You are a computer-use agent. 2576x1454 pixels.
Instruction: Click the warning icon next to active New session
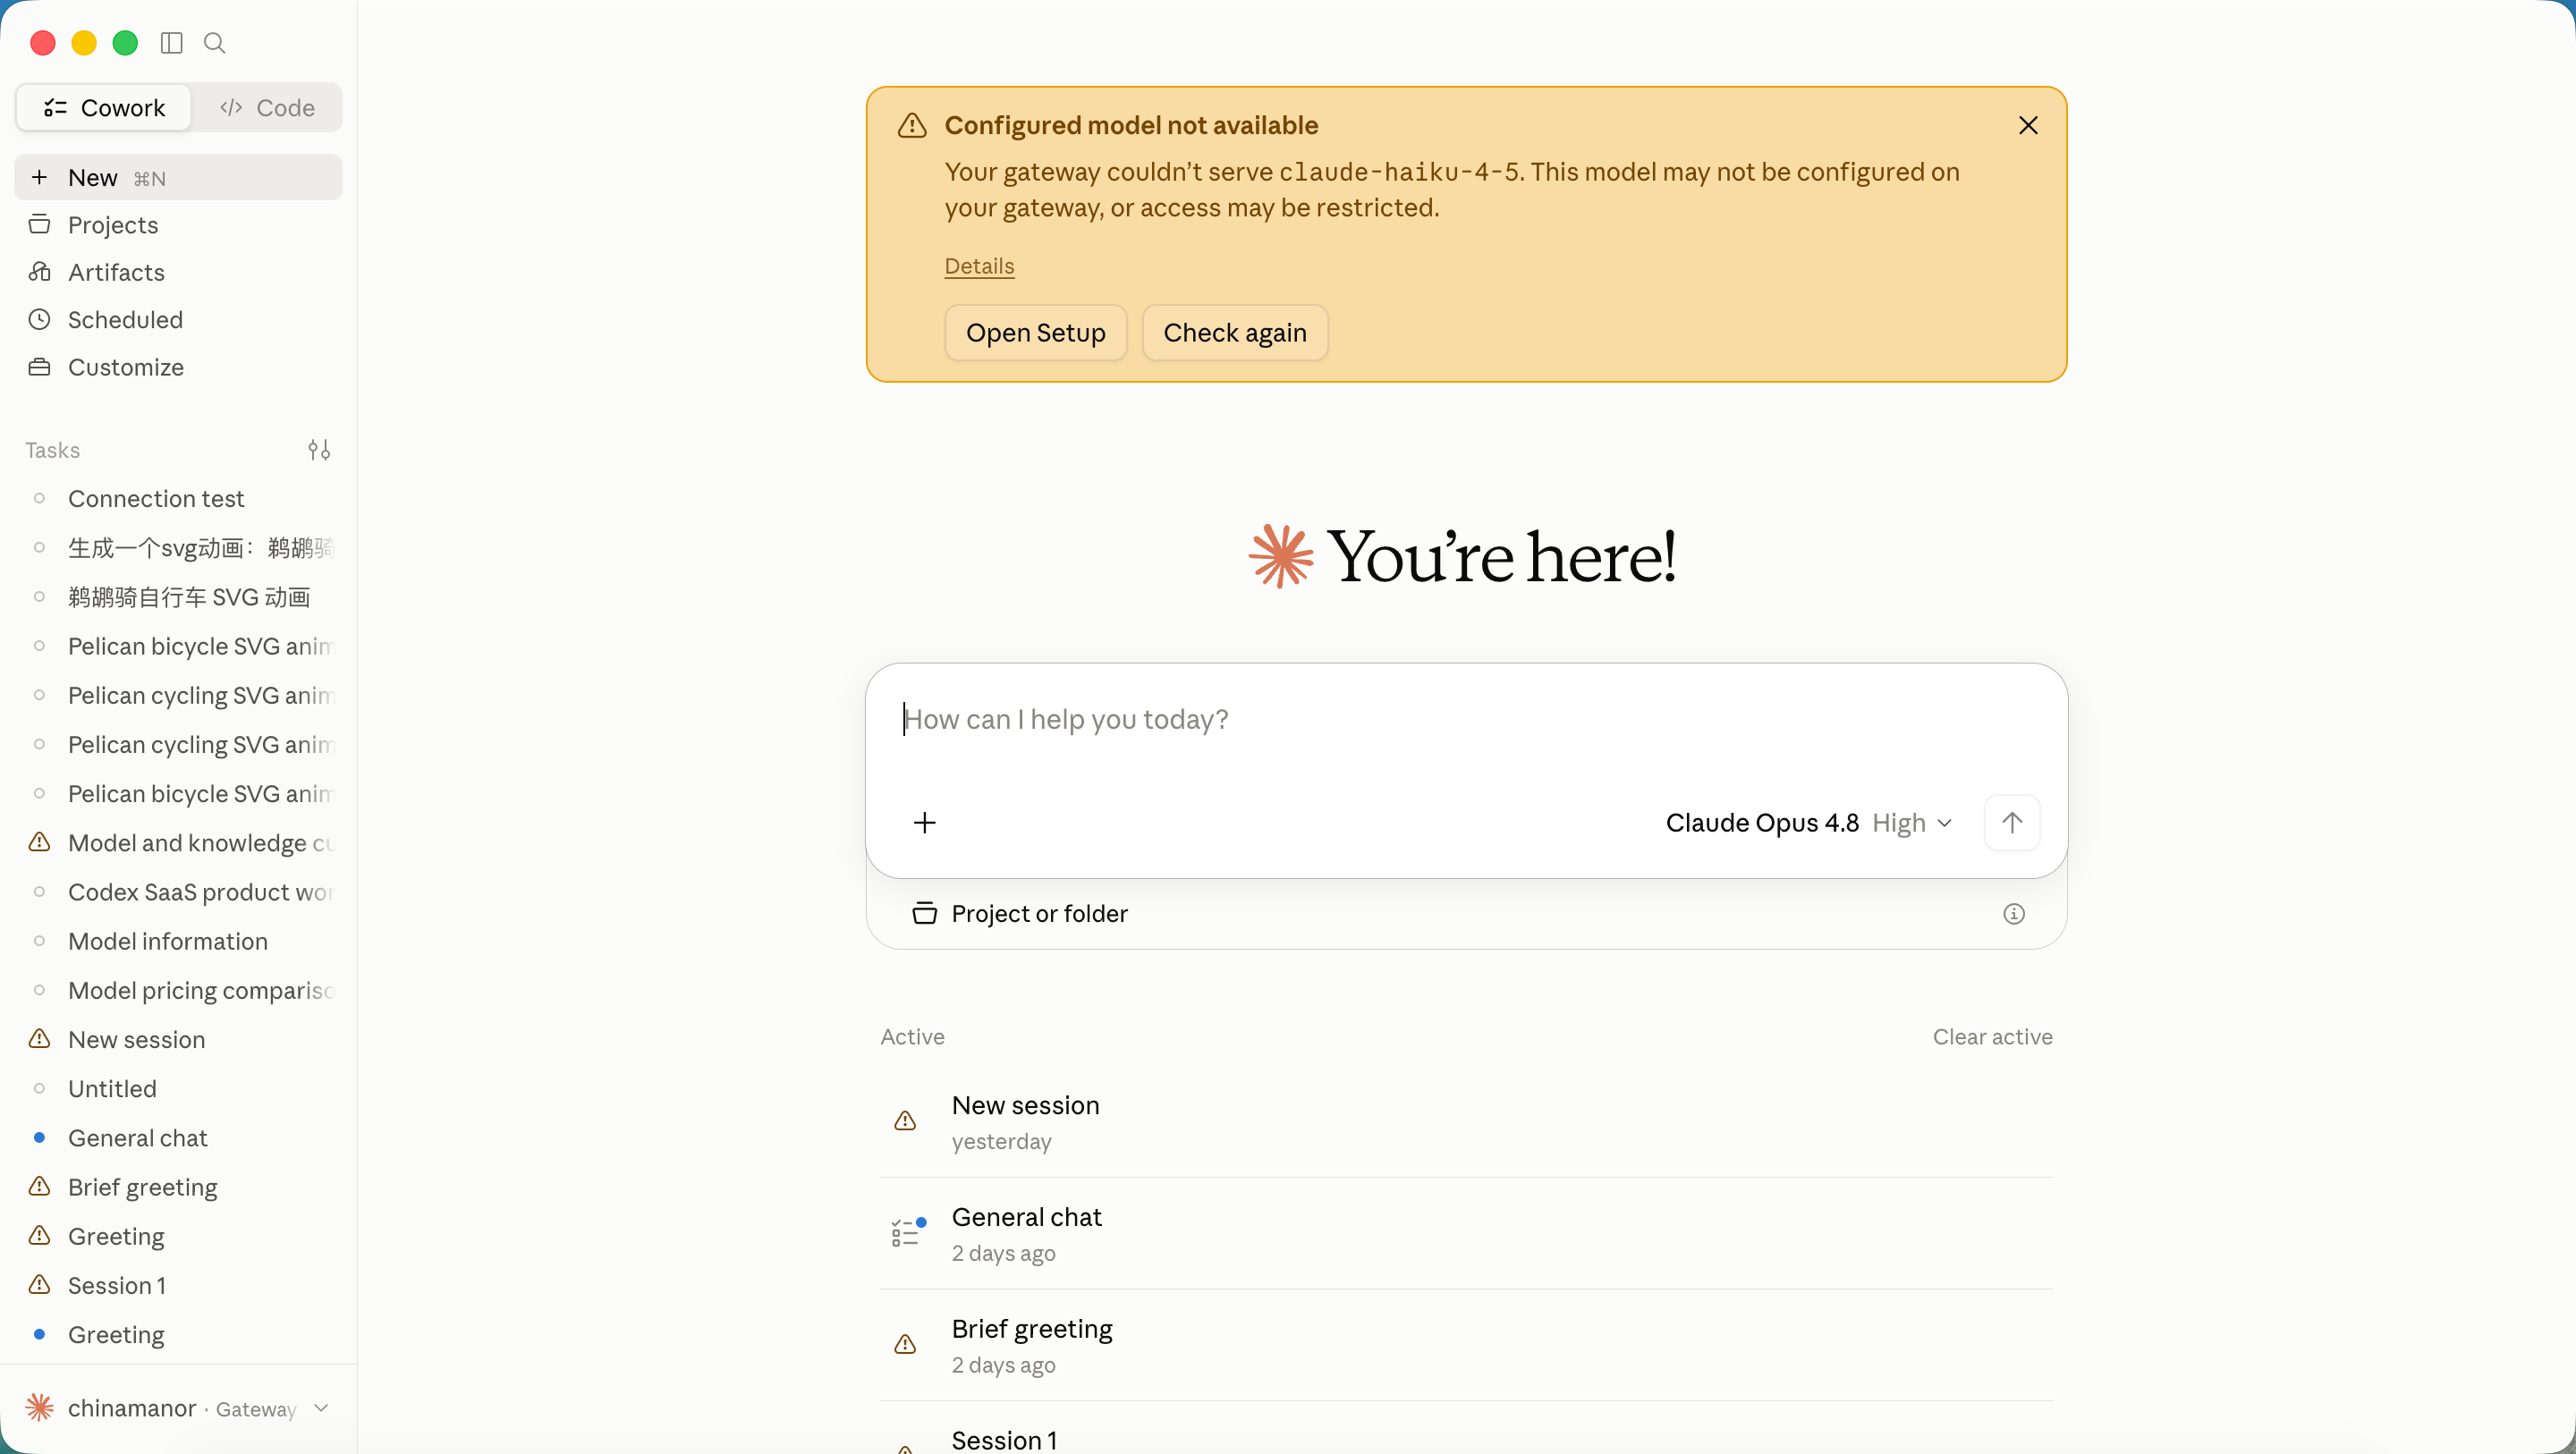tap(905, 1122)
